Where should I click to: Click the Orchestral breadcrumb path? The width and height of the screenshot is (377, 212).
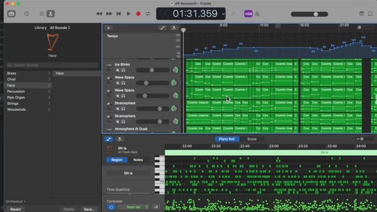click(15, 201)
